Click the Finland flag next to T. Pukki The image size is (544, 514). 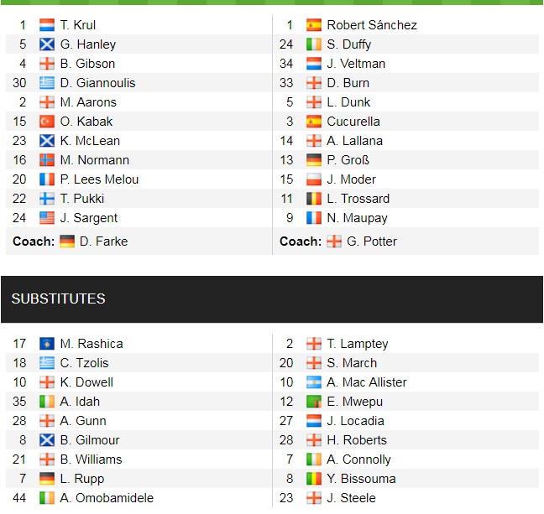[47, 199]
